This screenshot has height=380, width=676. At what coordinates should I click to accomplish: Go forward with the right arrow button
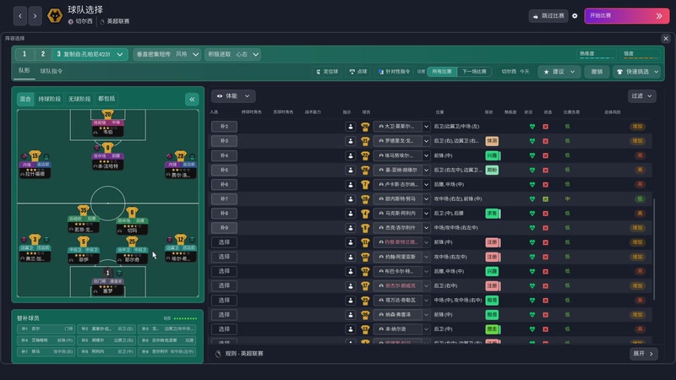tap(35, 16)
